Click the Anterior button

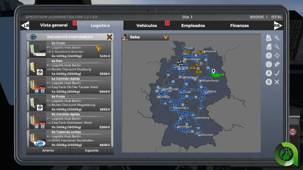click(x=48, y=151)
